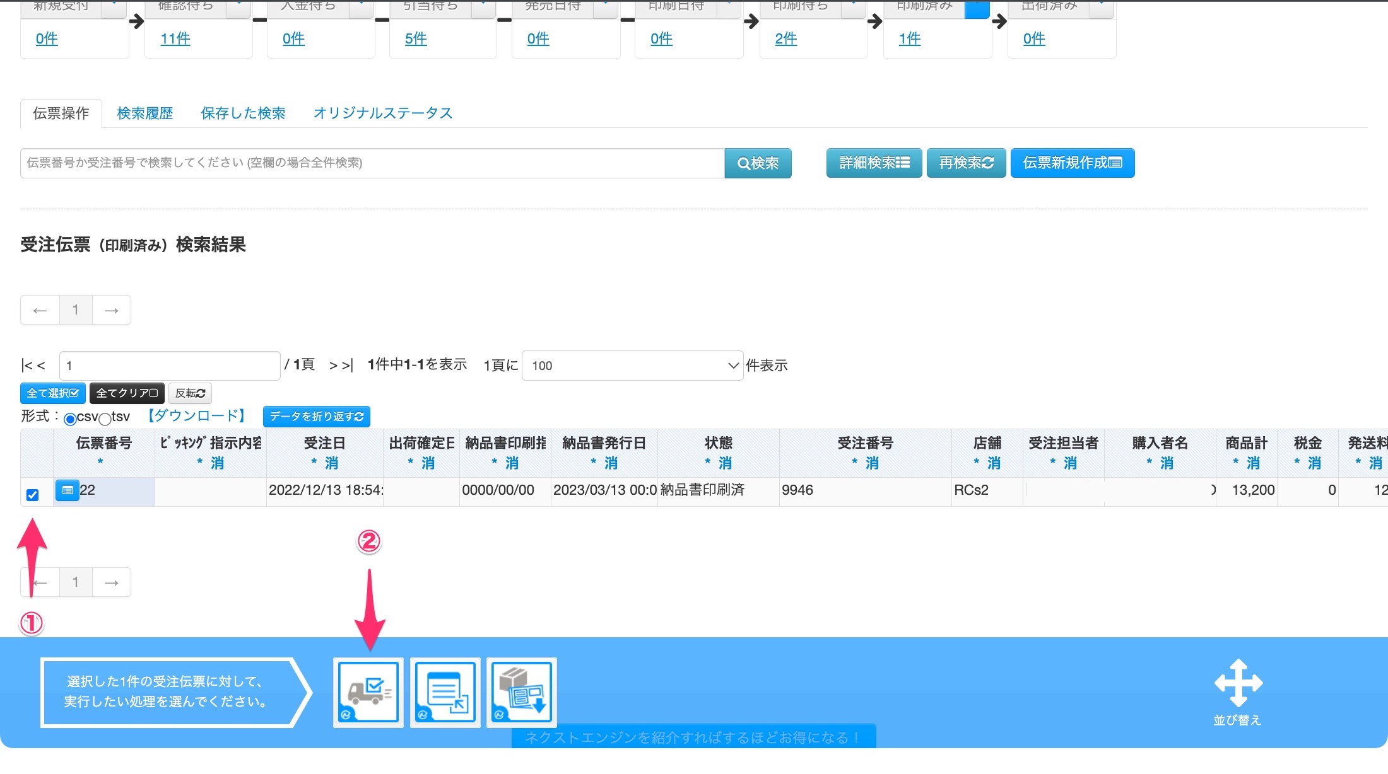The height and width of the screenshot is (774, 1388).
Task: Click the 11件 確認待ち count link
Action: pyautogui.click(x=175, y=39)
